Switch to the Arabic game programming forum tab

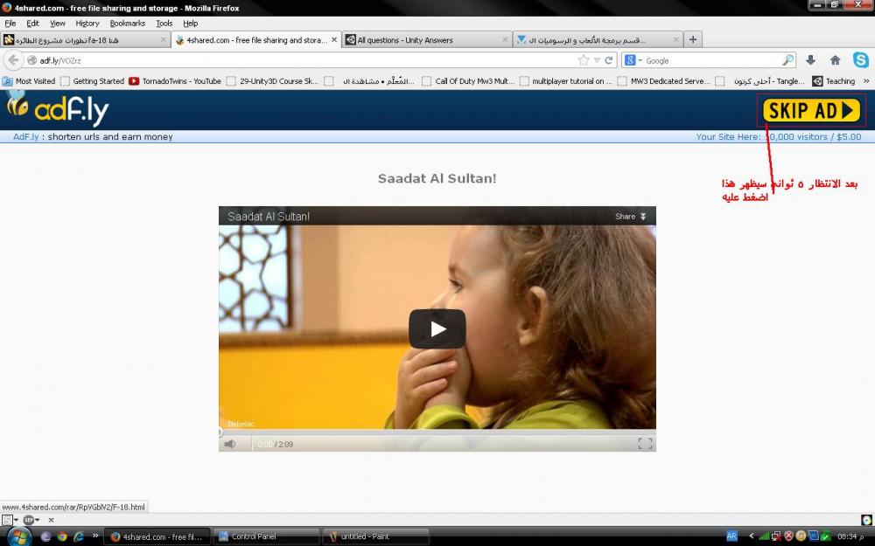598,40
